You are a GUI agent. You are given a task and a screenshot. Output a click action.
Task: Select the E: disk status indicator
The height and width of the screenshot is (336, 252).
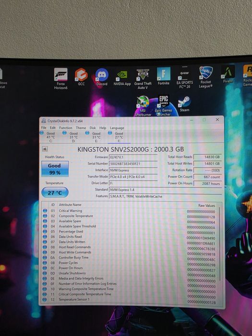click(x=94, y=137)
